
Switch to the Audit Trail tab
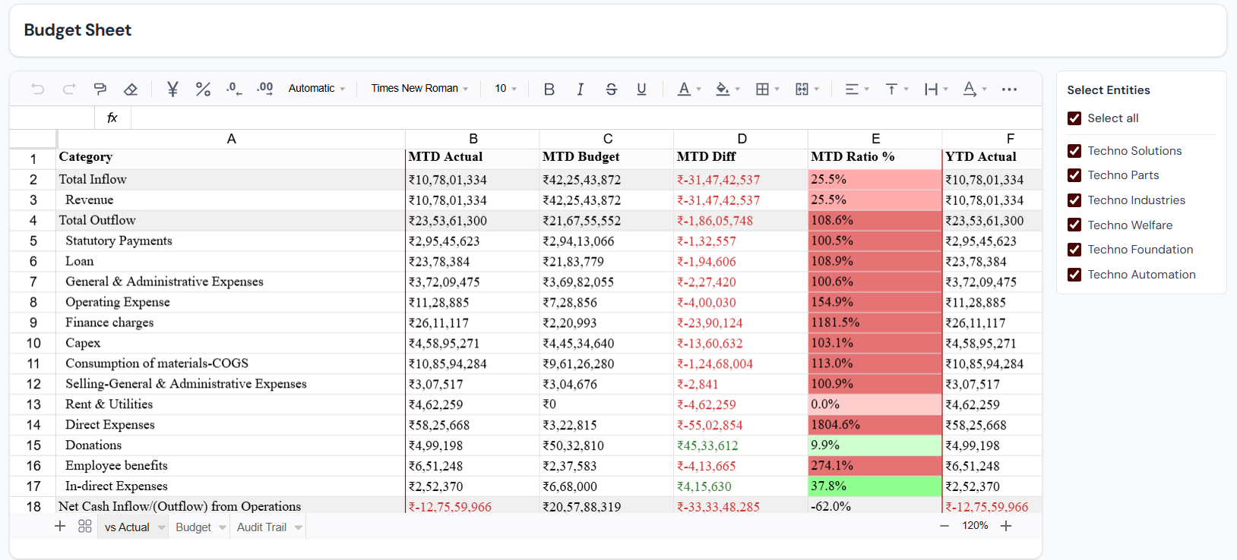pyautogui.click(x=261, y=527)
